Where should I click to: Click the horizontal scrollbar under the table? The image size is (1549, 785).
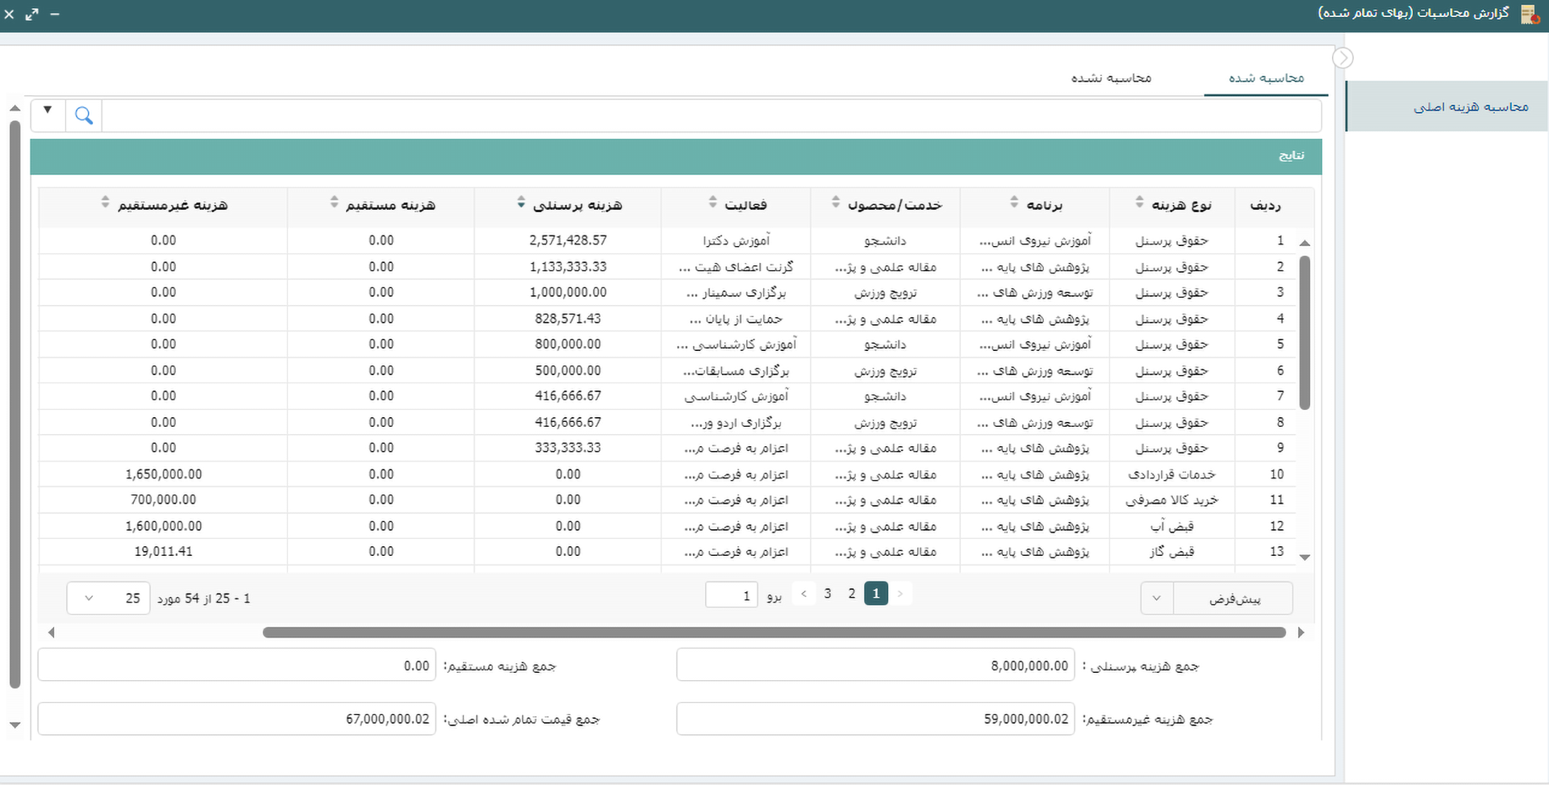point(773,633)
